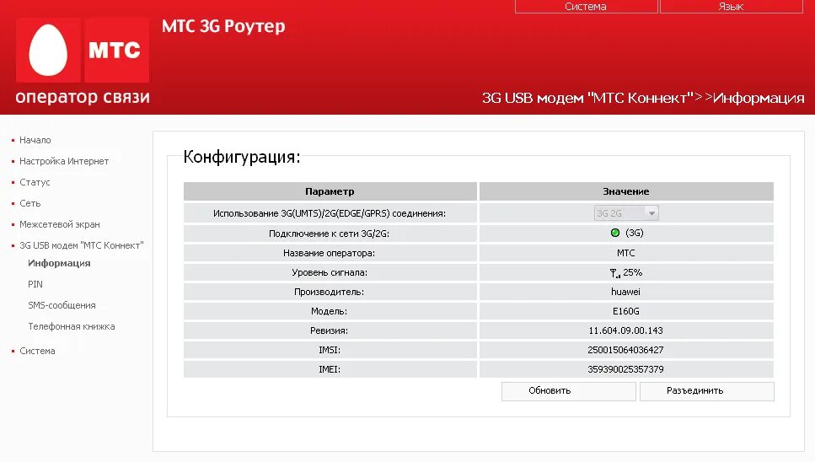This screenshot has height=462, width=815.
Task: Select the Информация submenu item
Action: 59,263
